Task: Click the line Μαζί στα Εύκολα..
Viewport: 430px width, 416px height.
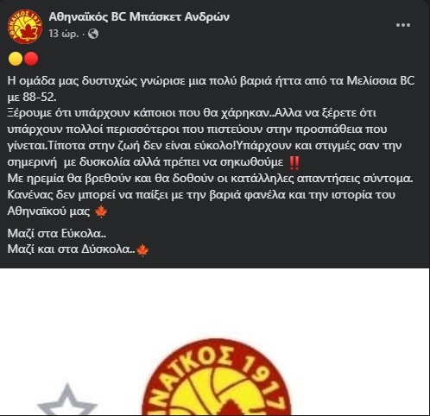Action: [x=57, y=233]
